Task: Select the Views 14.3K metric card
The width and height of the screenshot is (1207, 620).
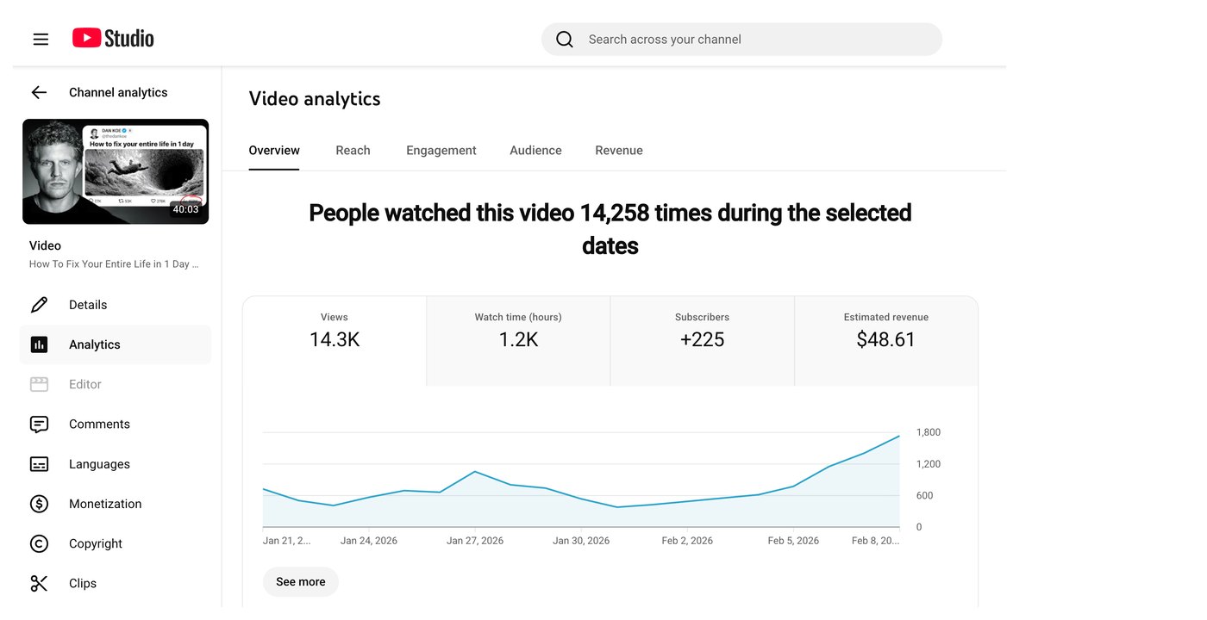Action: click(x=335, y=341)
